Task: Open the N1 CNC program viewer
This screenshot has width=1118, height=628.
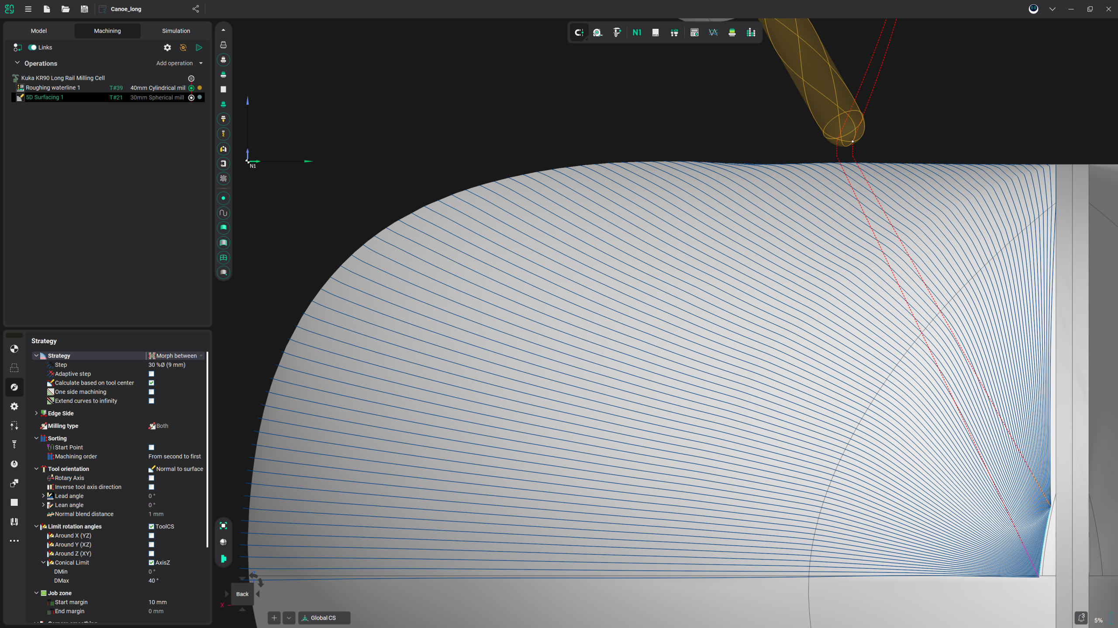Action: [x=636, y=32]
